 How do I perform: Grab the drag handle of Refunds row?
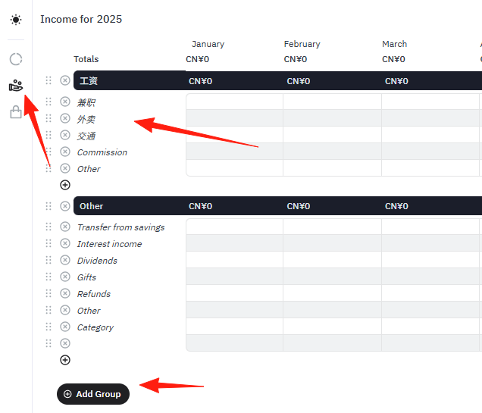coord(49,293)
